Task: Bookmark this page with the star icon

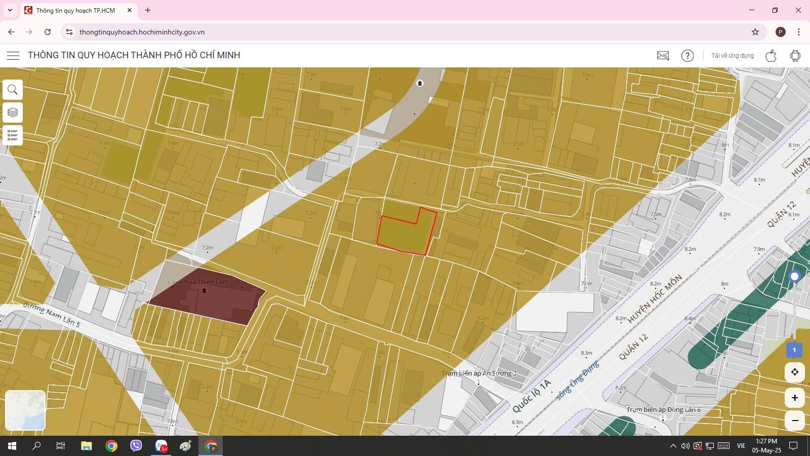Action: coord(755,32)
